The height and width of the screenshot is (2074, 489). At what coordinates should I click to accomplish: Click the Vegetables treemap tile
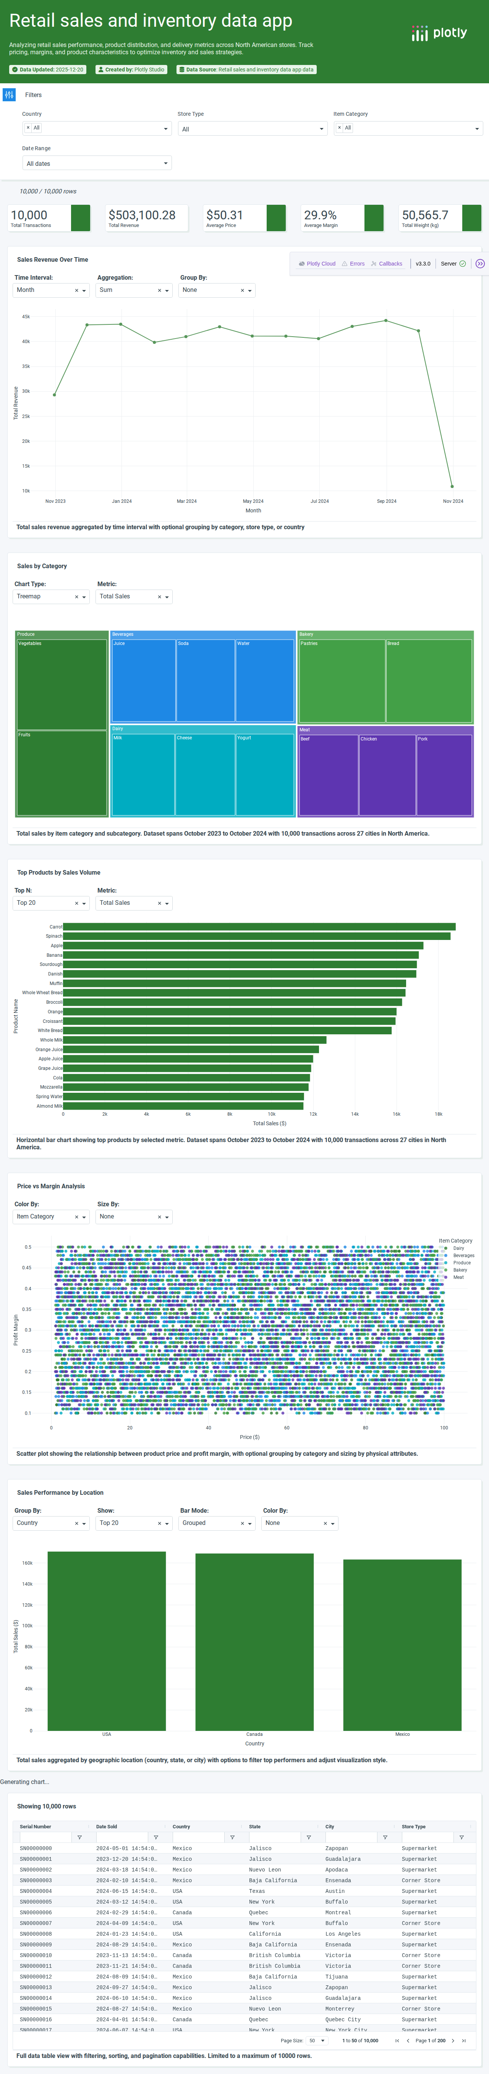62,684
